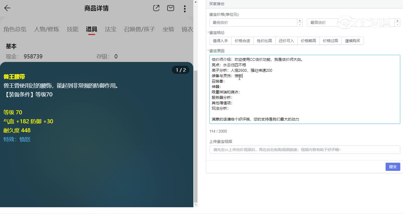This screenshot has width=403, height=214.
Task: Select the 谨慎购买 appraisal conclusion
Action: 352,41
